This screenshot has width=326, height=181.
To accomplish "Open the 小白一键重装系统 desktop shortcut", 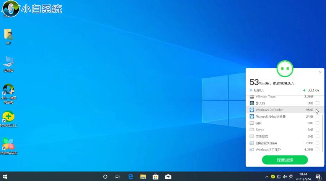I will point(8,90).
